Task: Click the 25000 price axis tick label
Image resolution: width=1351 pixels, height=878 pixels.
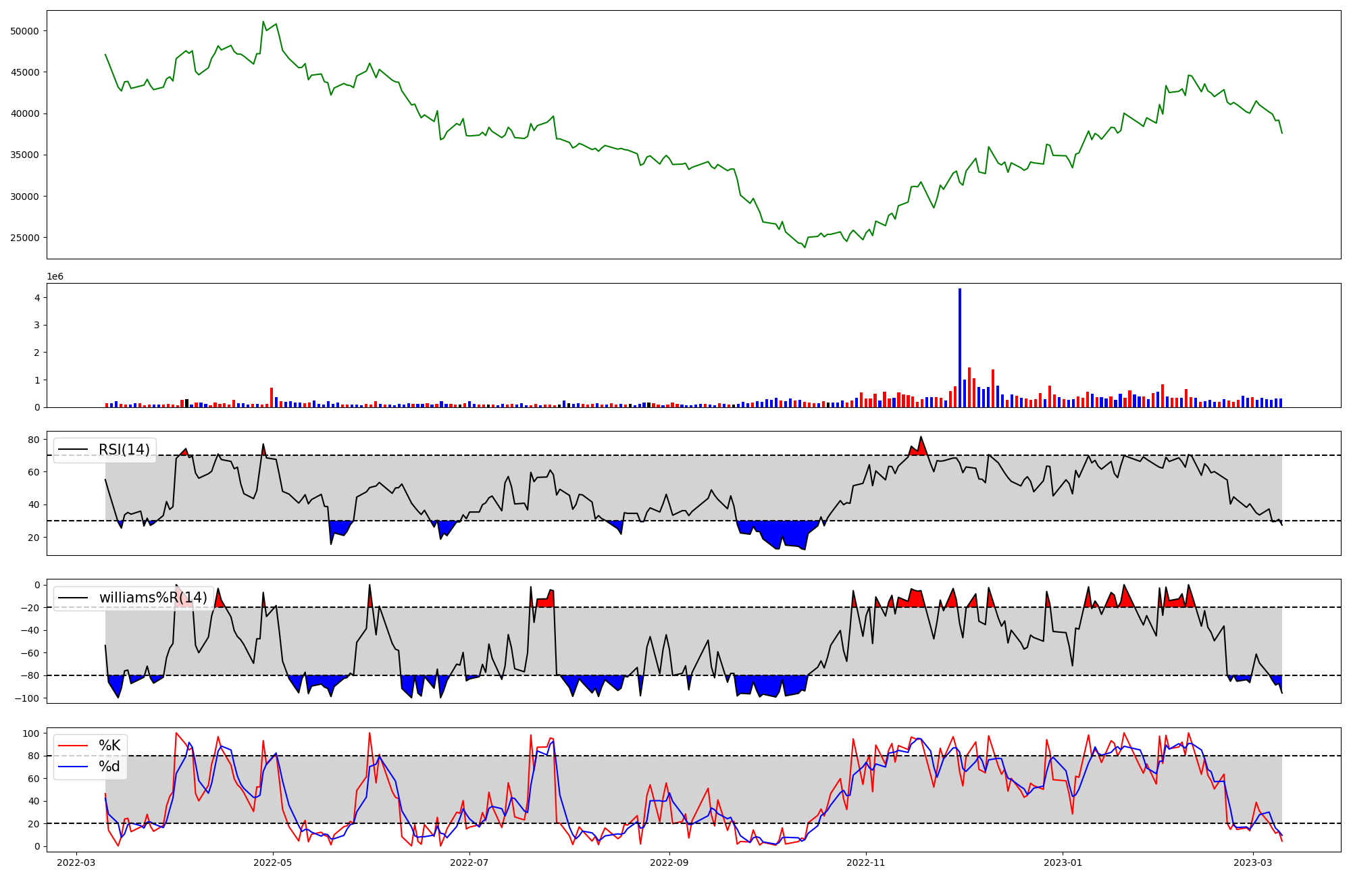Action: [25, 238]
